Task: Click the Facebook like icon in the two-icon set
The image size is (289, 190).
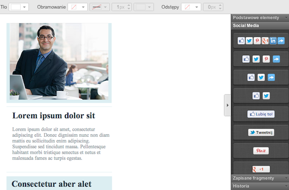Action: click(256, 95)
